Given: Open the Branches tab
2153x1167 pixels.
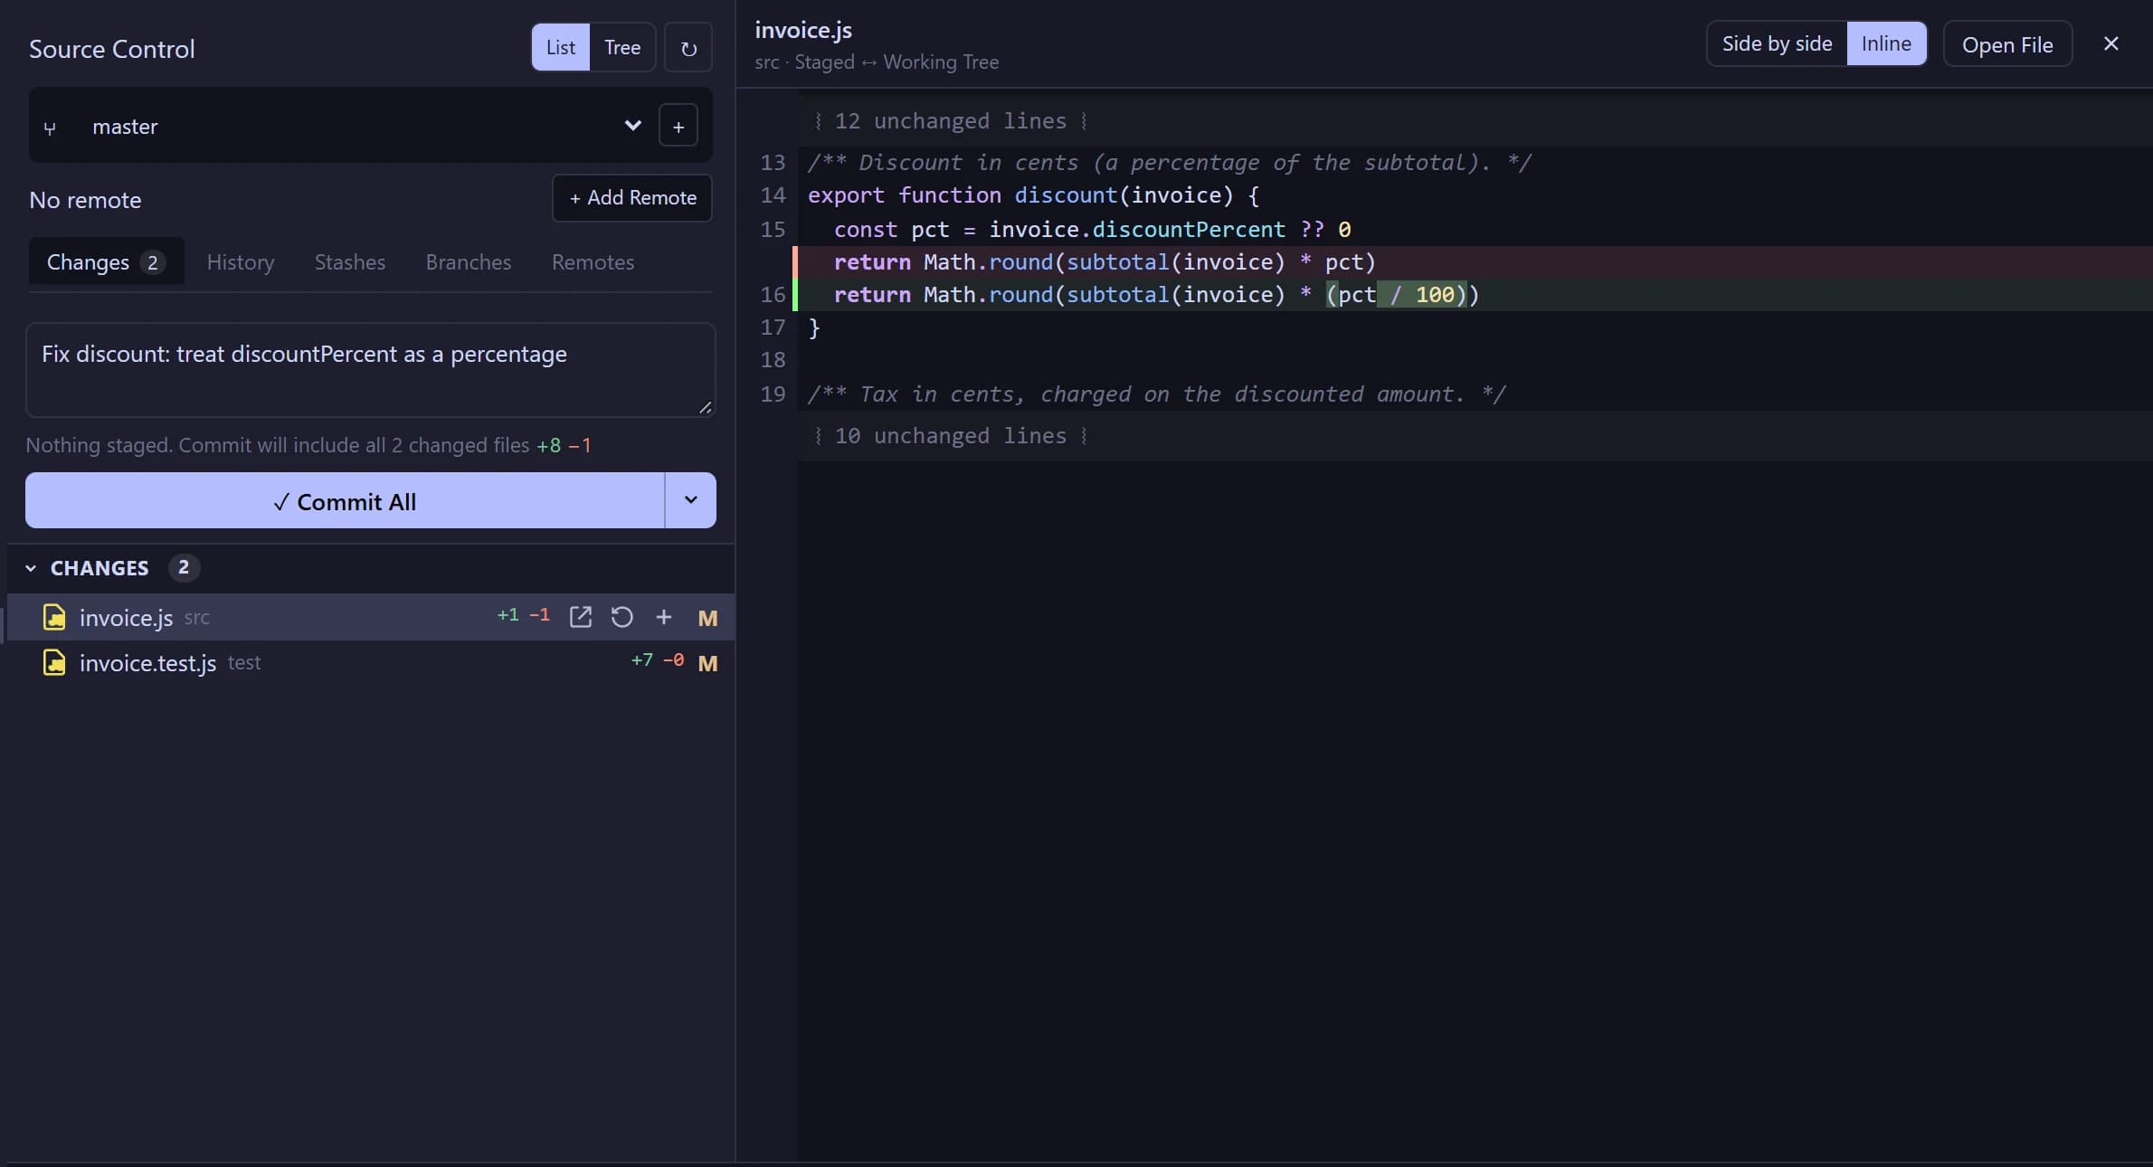Looking at the screenshot, I should tap(468, 261).
